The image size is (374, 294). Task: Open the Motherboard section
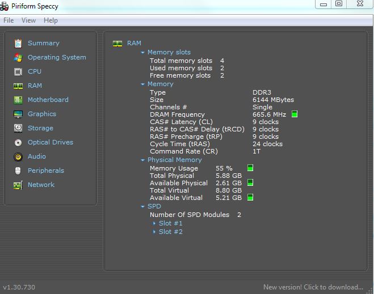point(48,100)
